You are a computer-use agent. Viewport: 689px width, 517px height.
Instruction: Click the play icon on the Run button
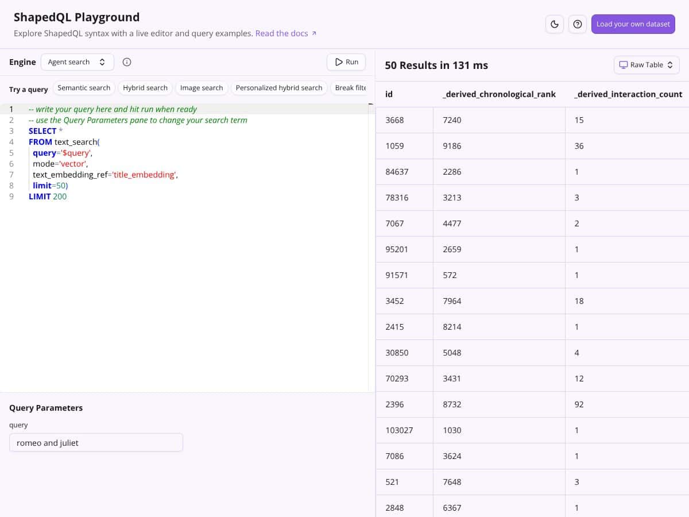339,61
